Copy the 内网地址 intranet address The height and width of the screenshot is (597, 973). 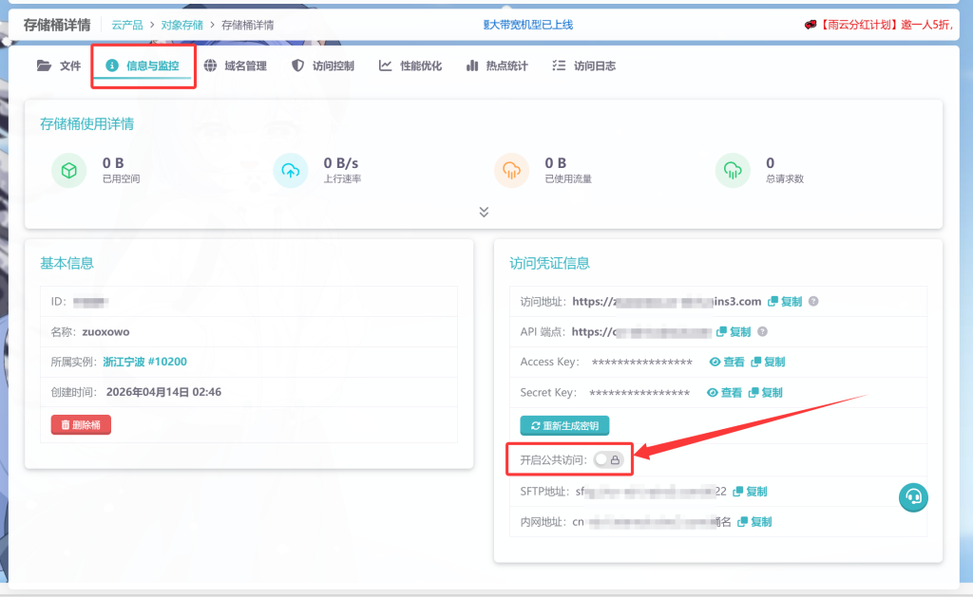pyautogui.click(x=754, y=522)
